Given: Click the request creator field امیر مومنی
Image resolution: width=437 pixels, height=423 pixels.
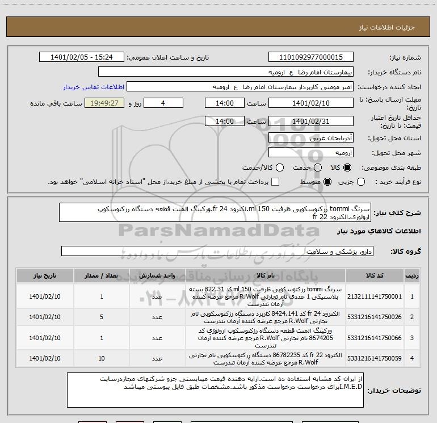Looking at the screenshot, I should [240, 87].
